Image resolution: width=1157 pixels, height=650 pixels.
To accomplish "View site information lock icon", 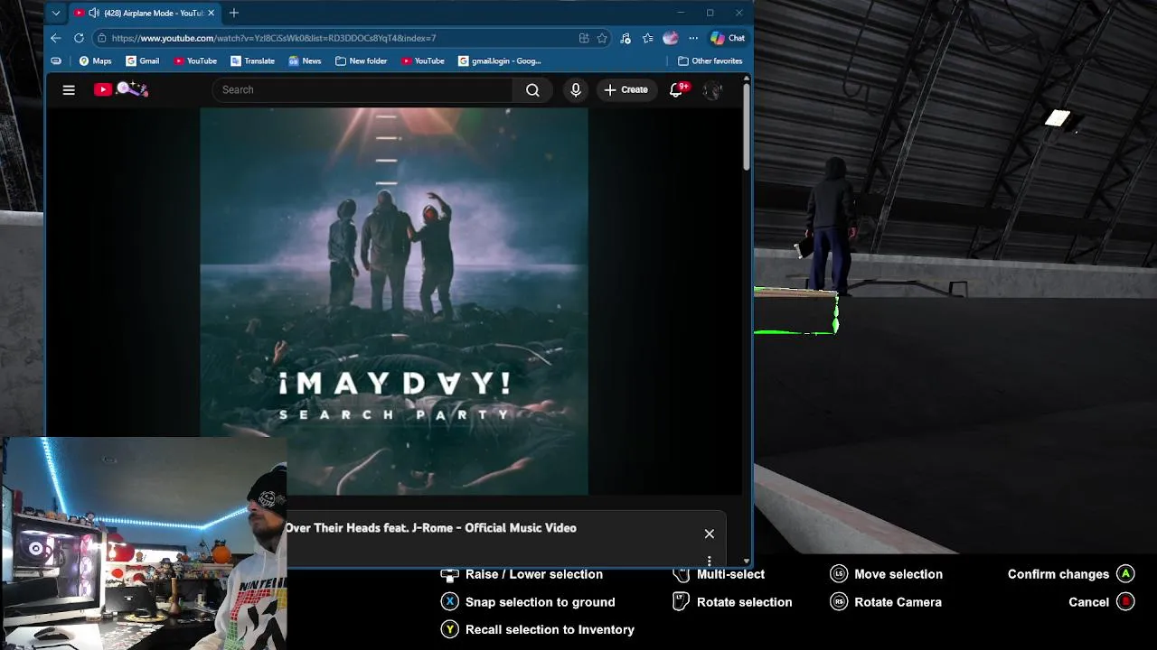I will (x=102, y=38).
